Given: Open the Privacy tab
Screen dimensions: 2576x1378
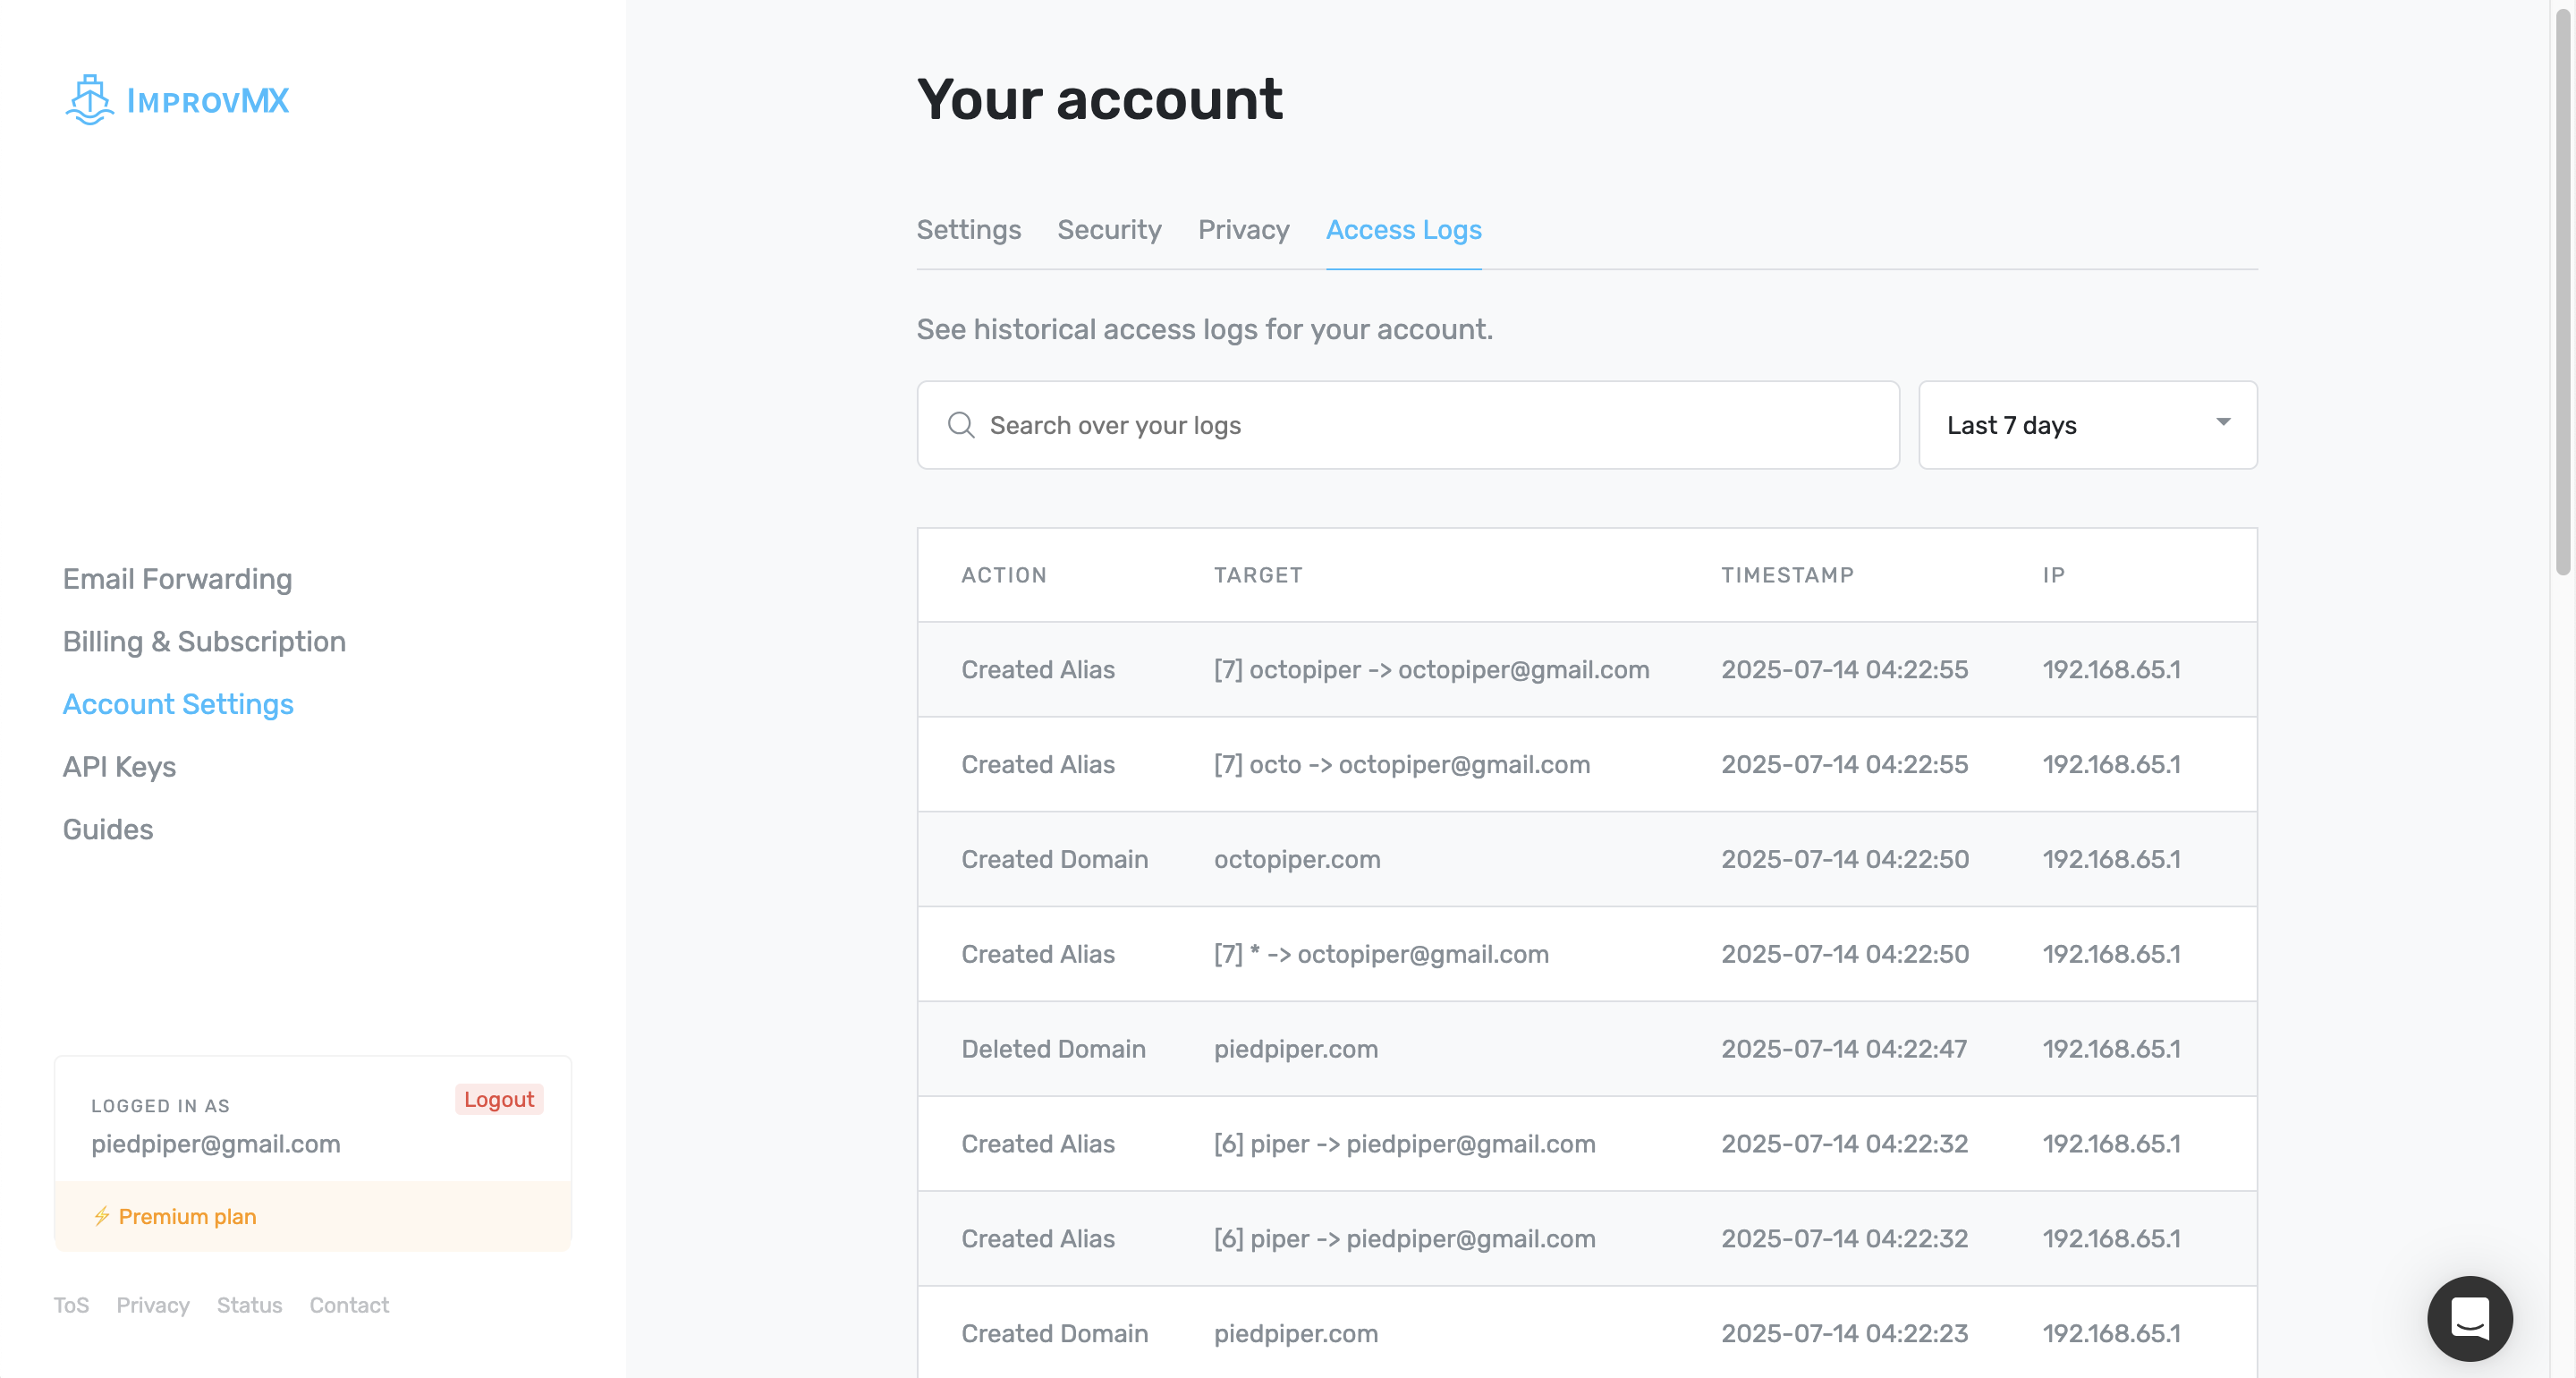Looking at the screenshot, I should (1243, 230).
